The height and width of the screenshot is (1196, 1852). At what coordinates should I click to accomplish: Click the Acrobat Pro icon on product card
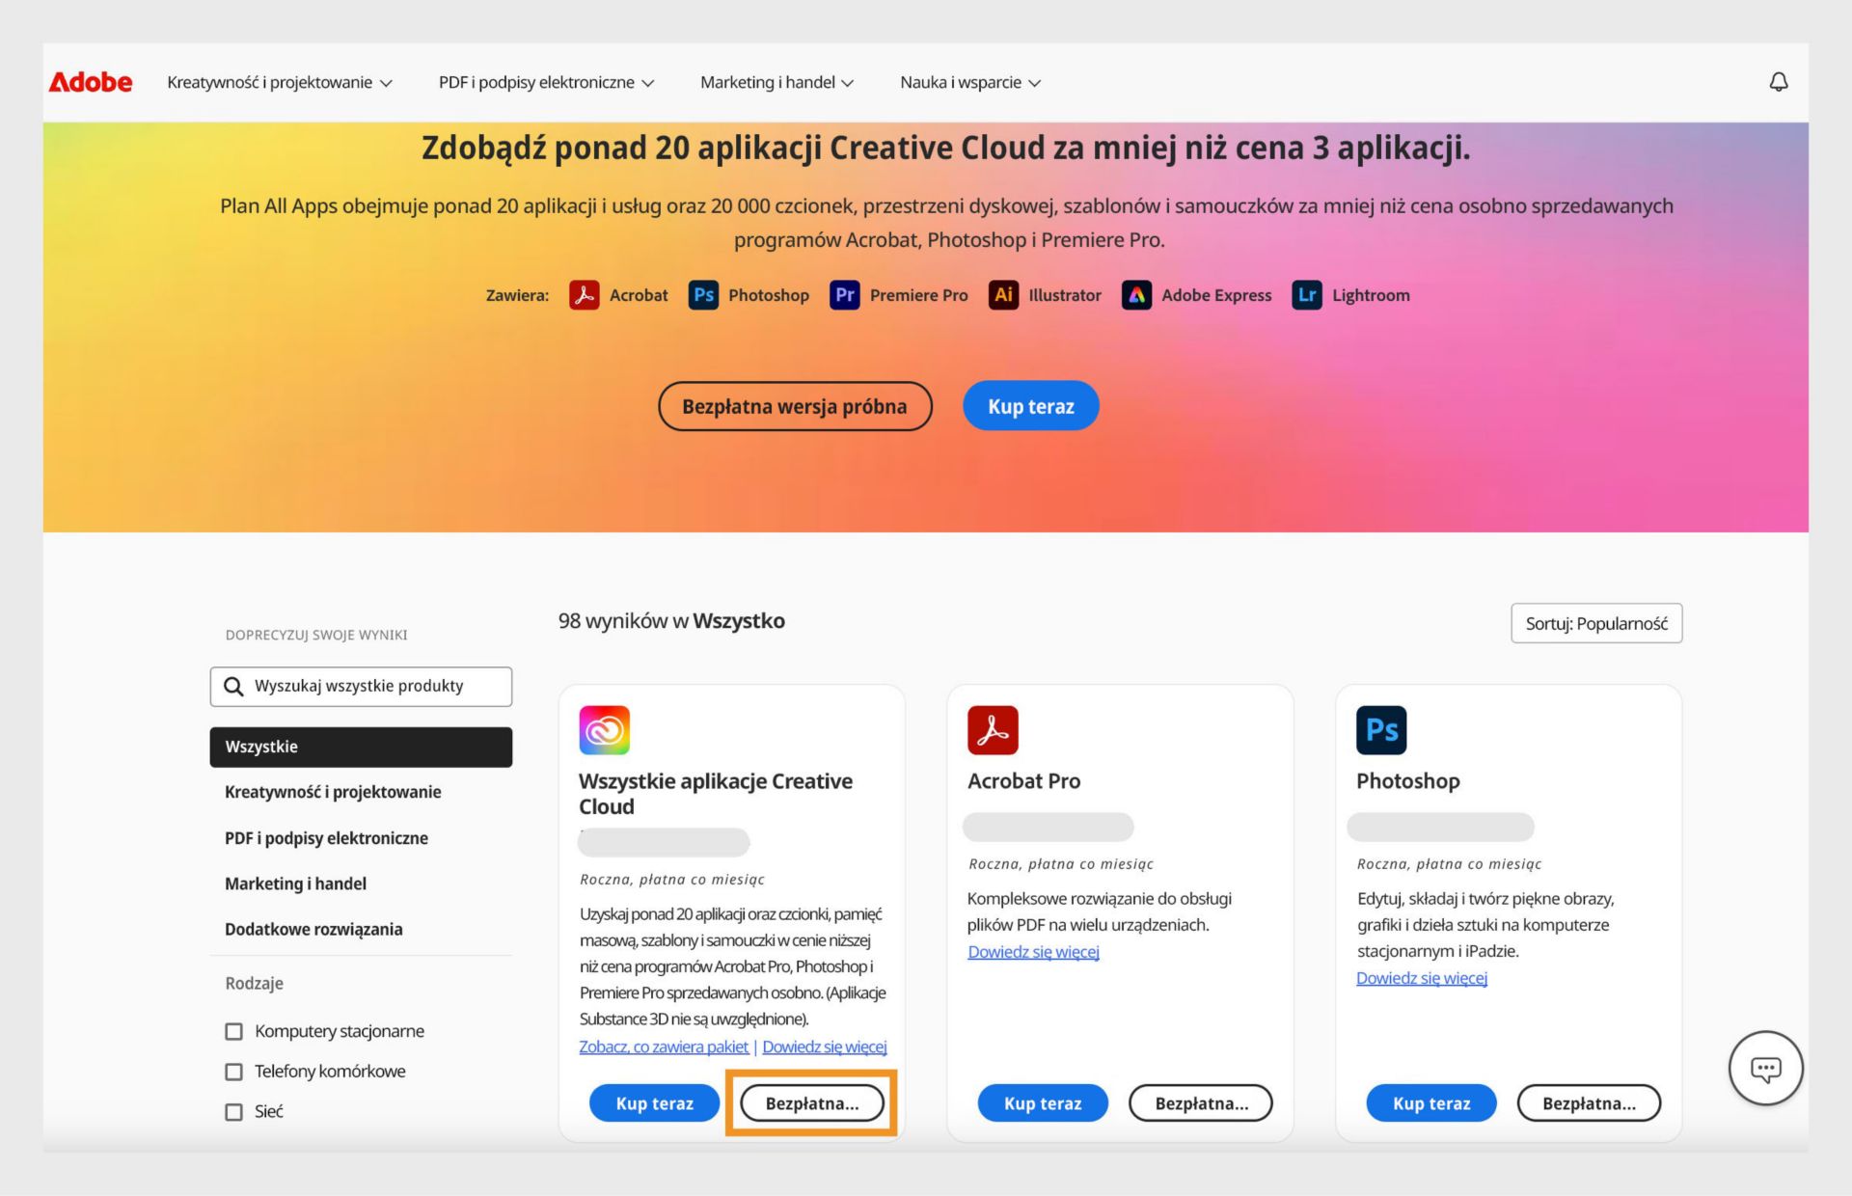click(x=993, y=729)
